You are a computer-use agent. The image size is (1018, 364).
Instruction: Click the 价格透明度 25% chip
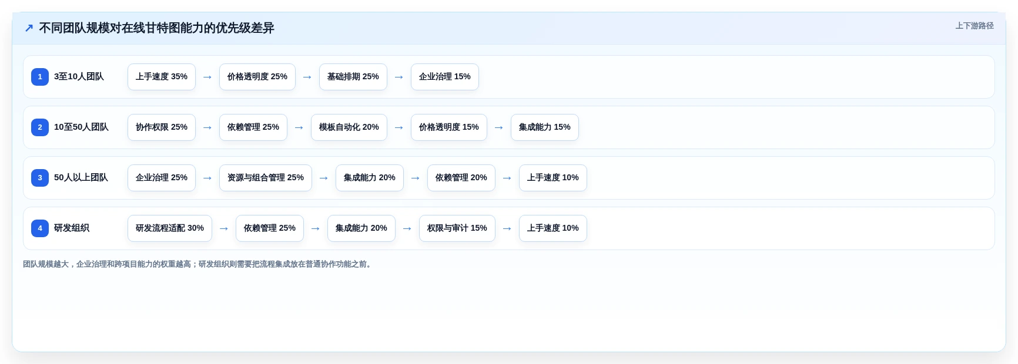click(x=257, y=77)
